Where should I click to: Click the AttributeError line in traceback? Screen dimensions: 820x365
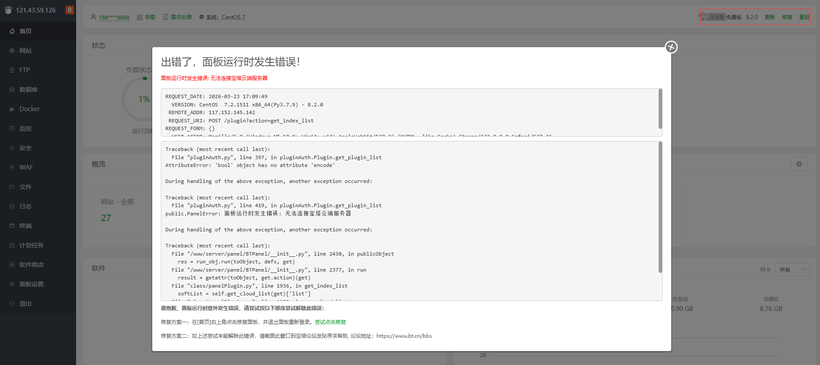(250, 165)
